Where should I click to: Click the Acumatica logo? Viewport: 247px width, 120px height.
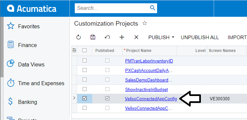(x=32, y=9)
